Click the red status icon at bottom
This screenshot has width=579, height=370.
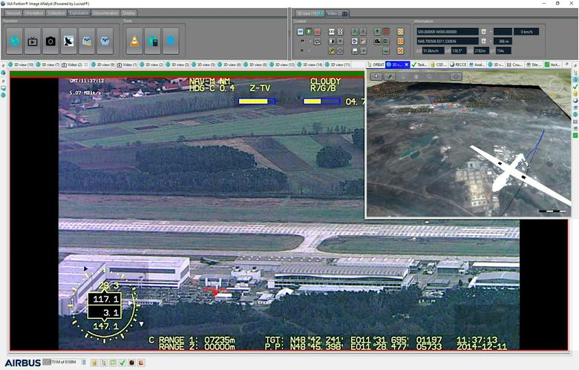click(140, 363)
